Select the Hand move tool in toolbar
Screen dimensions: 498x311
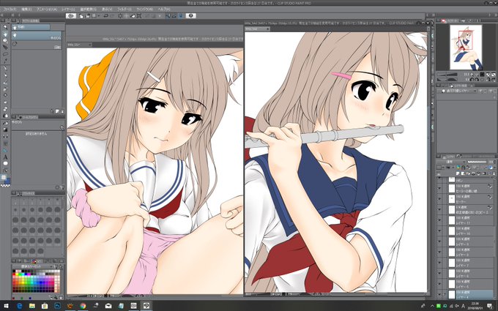click(x=5, y=34)
